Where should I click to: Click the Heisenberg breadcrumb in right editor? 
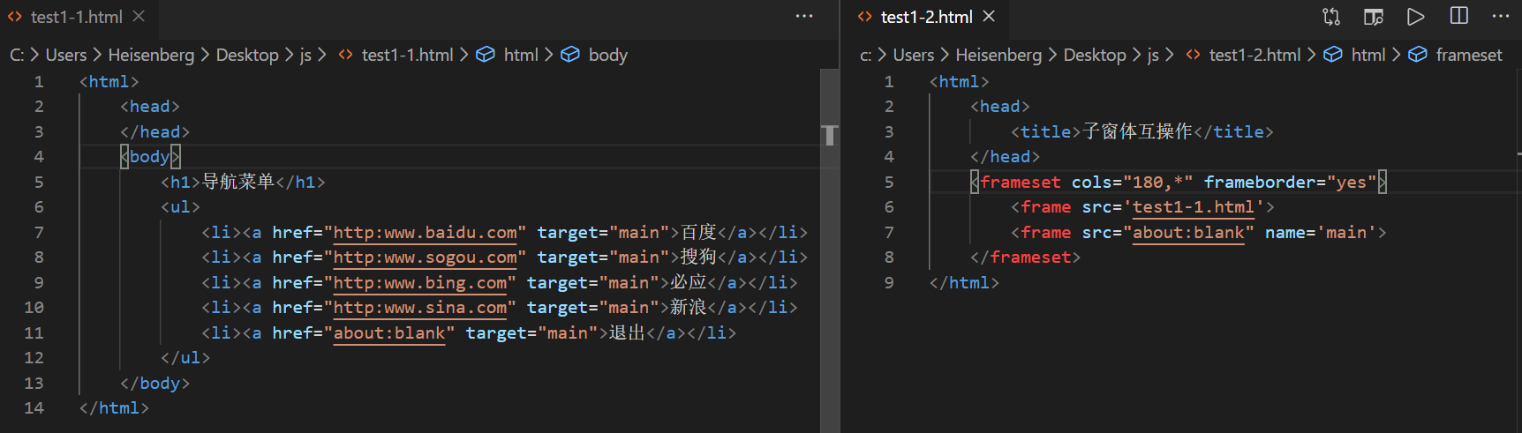click(x=998, y=55)
